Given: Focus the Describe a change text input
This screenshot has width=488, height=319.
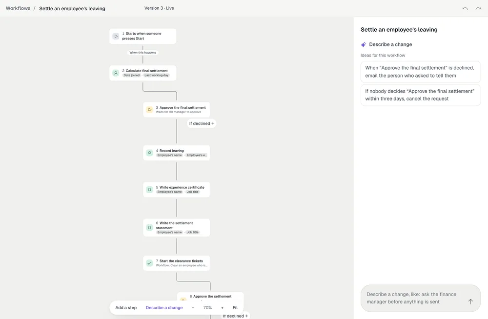Looking at the screenshot, I should 415,298.
